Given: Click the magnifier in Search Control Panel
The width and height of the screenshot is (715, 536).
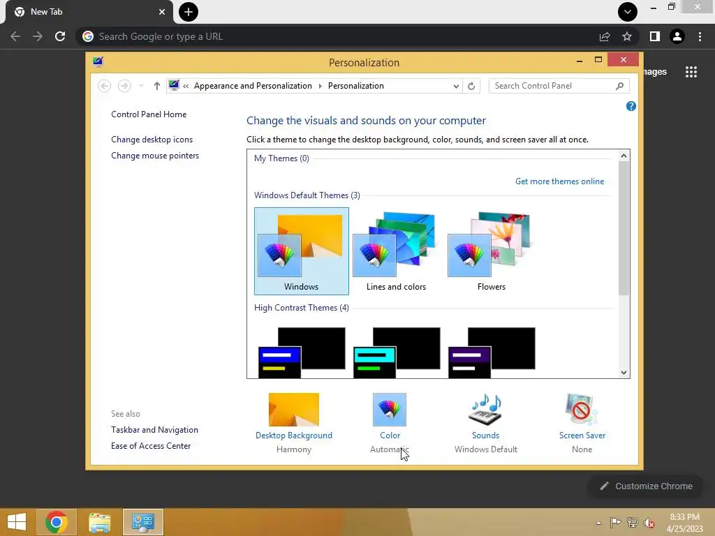Looking at the screenshot, I should click(x=619, y=86).
